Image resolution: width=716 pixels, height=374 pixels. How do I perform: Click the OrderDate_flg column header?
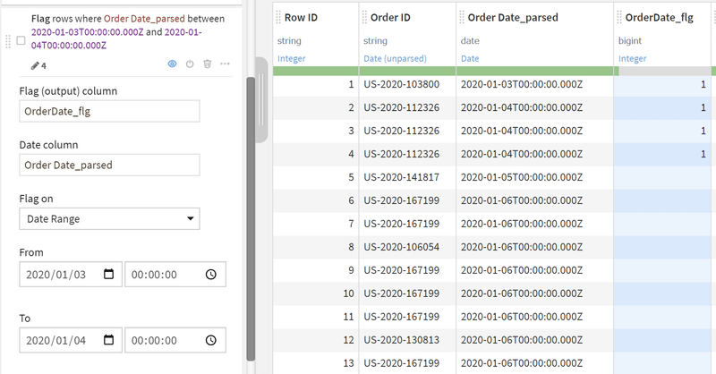tap(660, 17)
